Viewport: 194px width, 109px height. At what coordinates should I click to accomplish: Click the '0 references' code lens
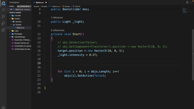coord(58,30)
